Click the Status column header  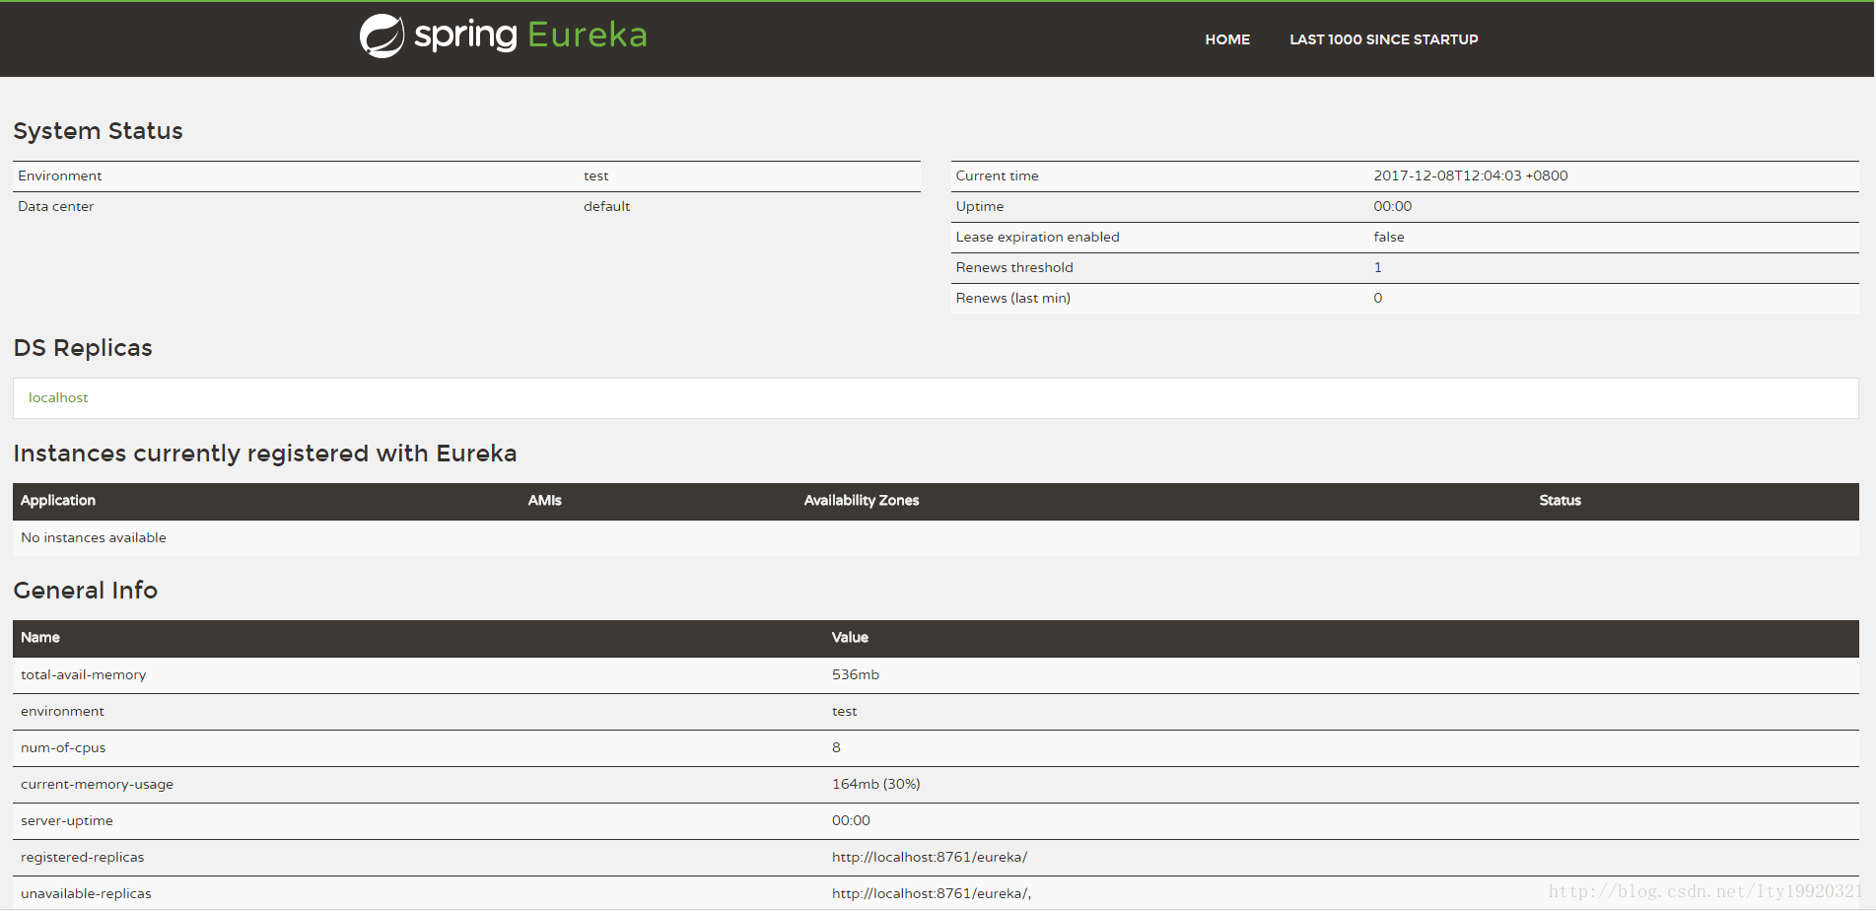(1561, 501)
